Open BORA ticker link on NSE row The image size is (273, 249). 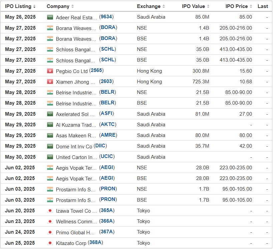point(108,27)
